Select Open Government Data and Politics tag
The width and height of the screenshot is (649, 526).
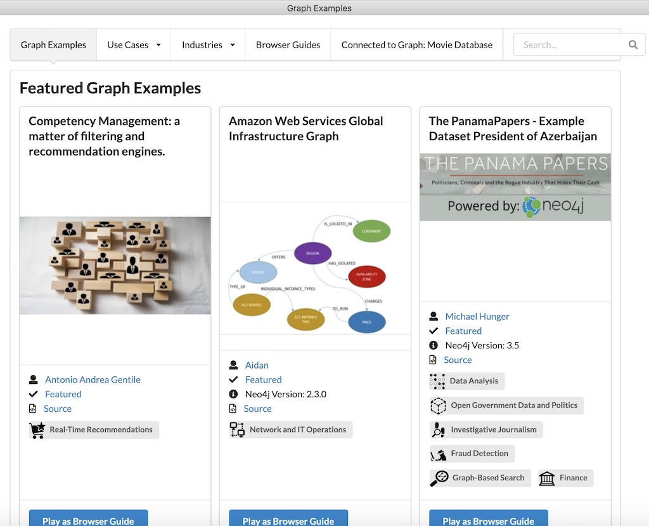(x=506, y=406)
